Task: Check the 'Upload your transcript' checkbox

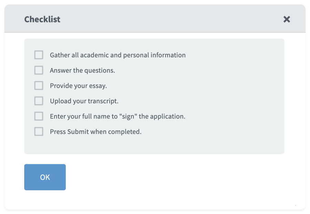Action: click(38, 101)
